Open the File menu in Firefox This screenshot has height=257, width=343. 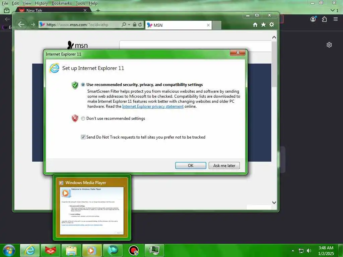pyautogui.click(x=5, y=3)
